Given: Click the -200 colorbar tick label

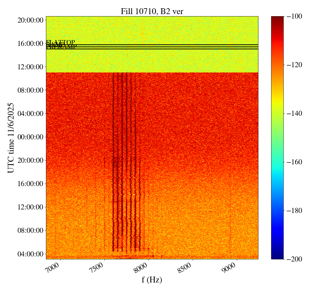Looking at the screenshot, I should coord(294,259).
